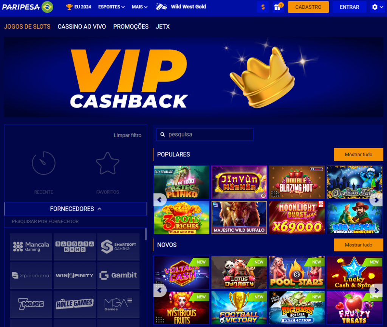Expand the Esportes dropdown menu
387x327 pixels.
click(111, 7)
